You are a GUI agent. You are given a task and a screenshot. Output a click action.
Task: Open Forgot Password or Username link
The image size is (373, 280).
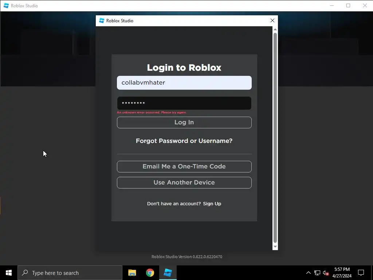[x=184, y=141]
